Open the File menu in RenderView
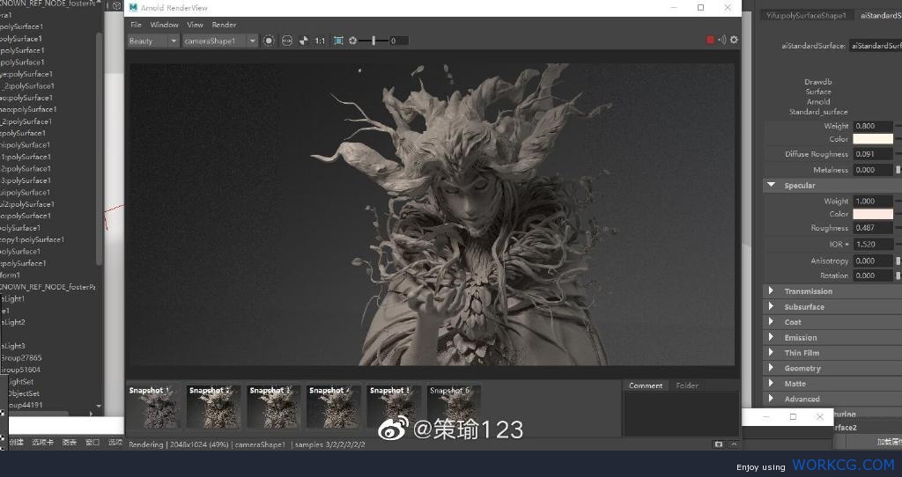 click(136, 25)
